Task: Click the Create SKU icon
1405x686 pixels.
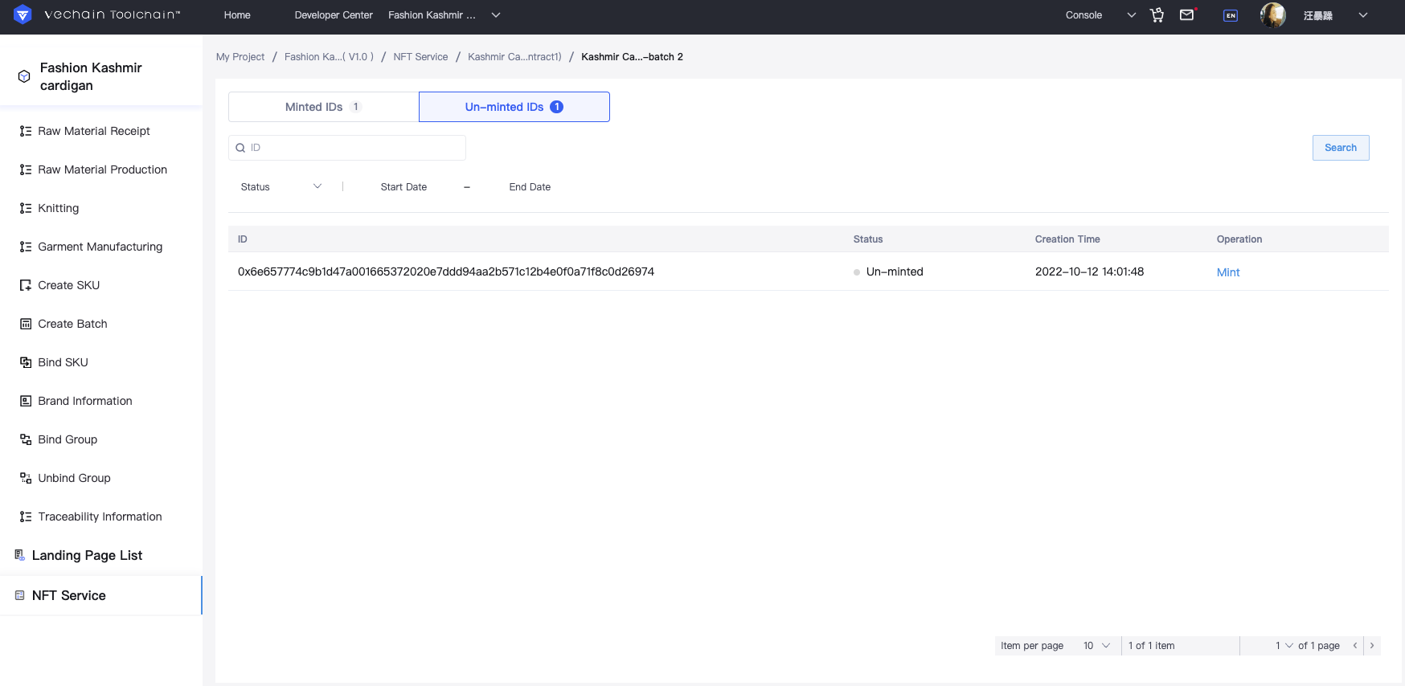Action: point(26,285)
